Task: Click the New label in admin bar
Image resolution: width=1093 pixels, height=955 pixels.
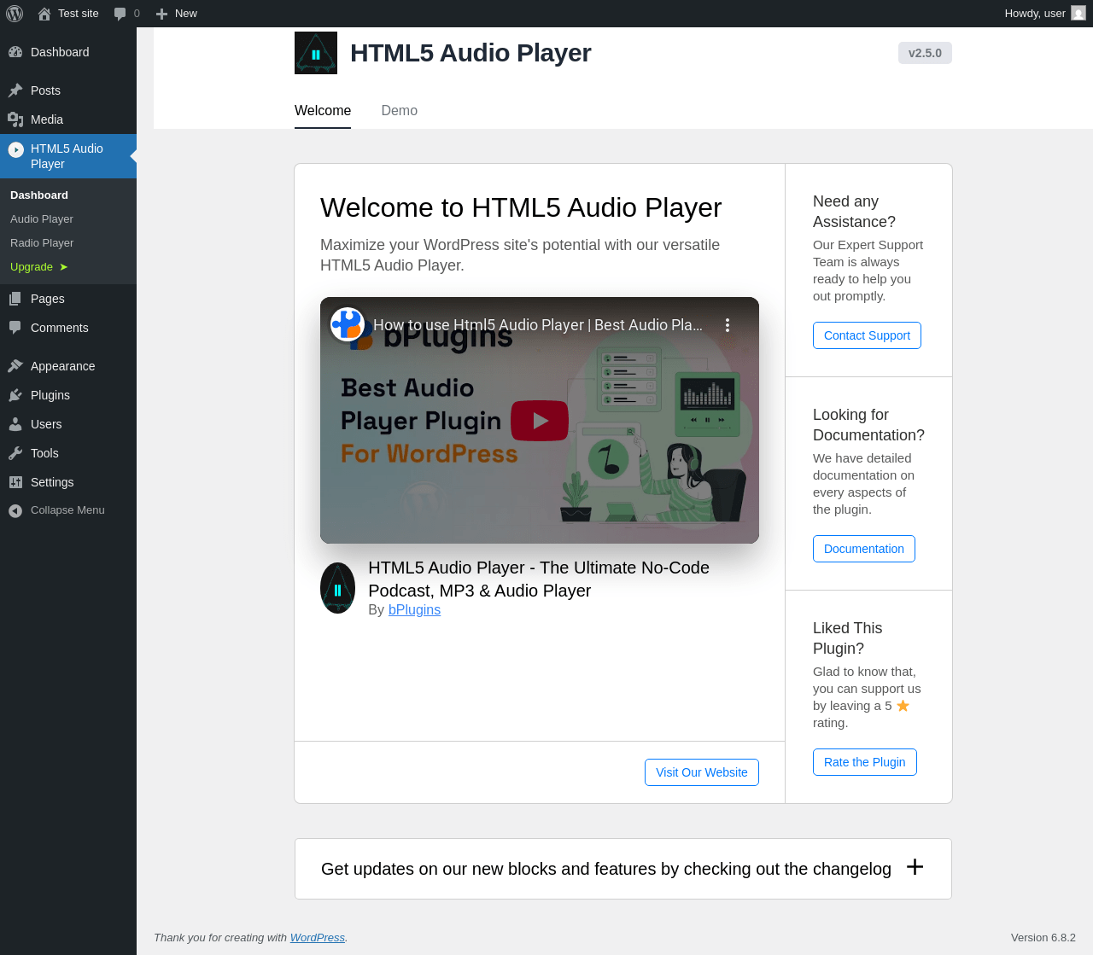Action: pos(186,14)
